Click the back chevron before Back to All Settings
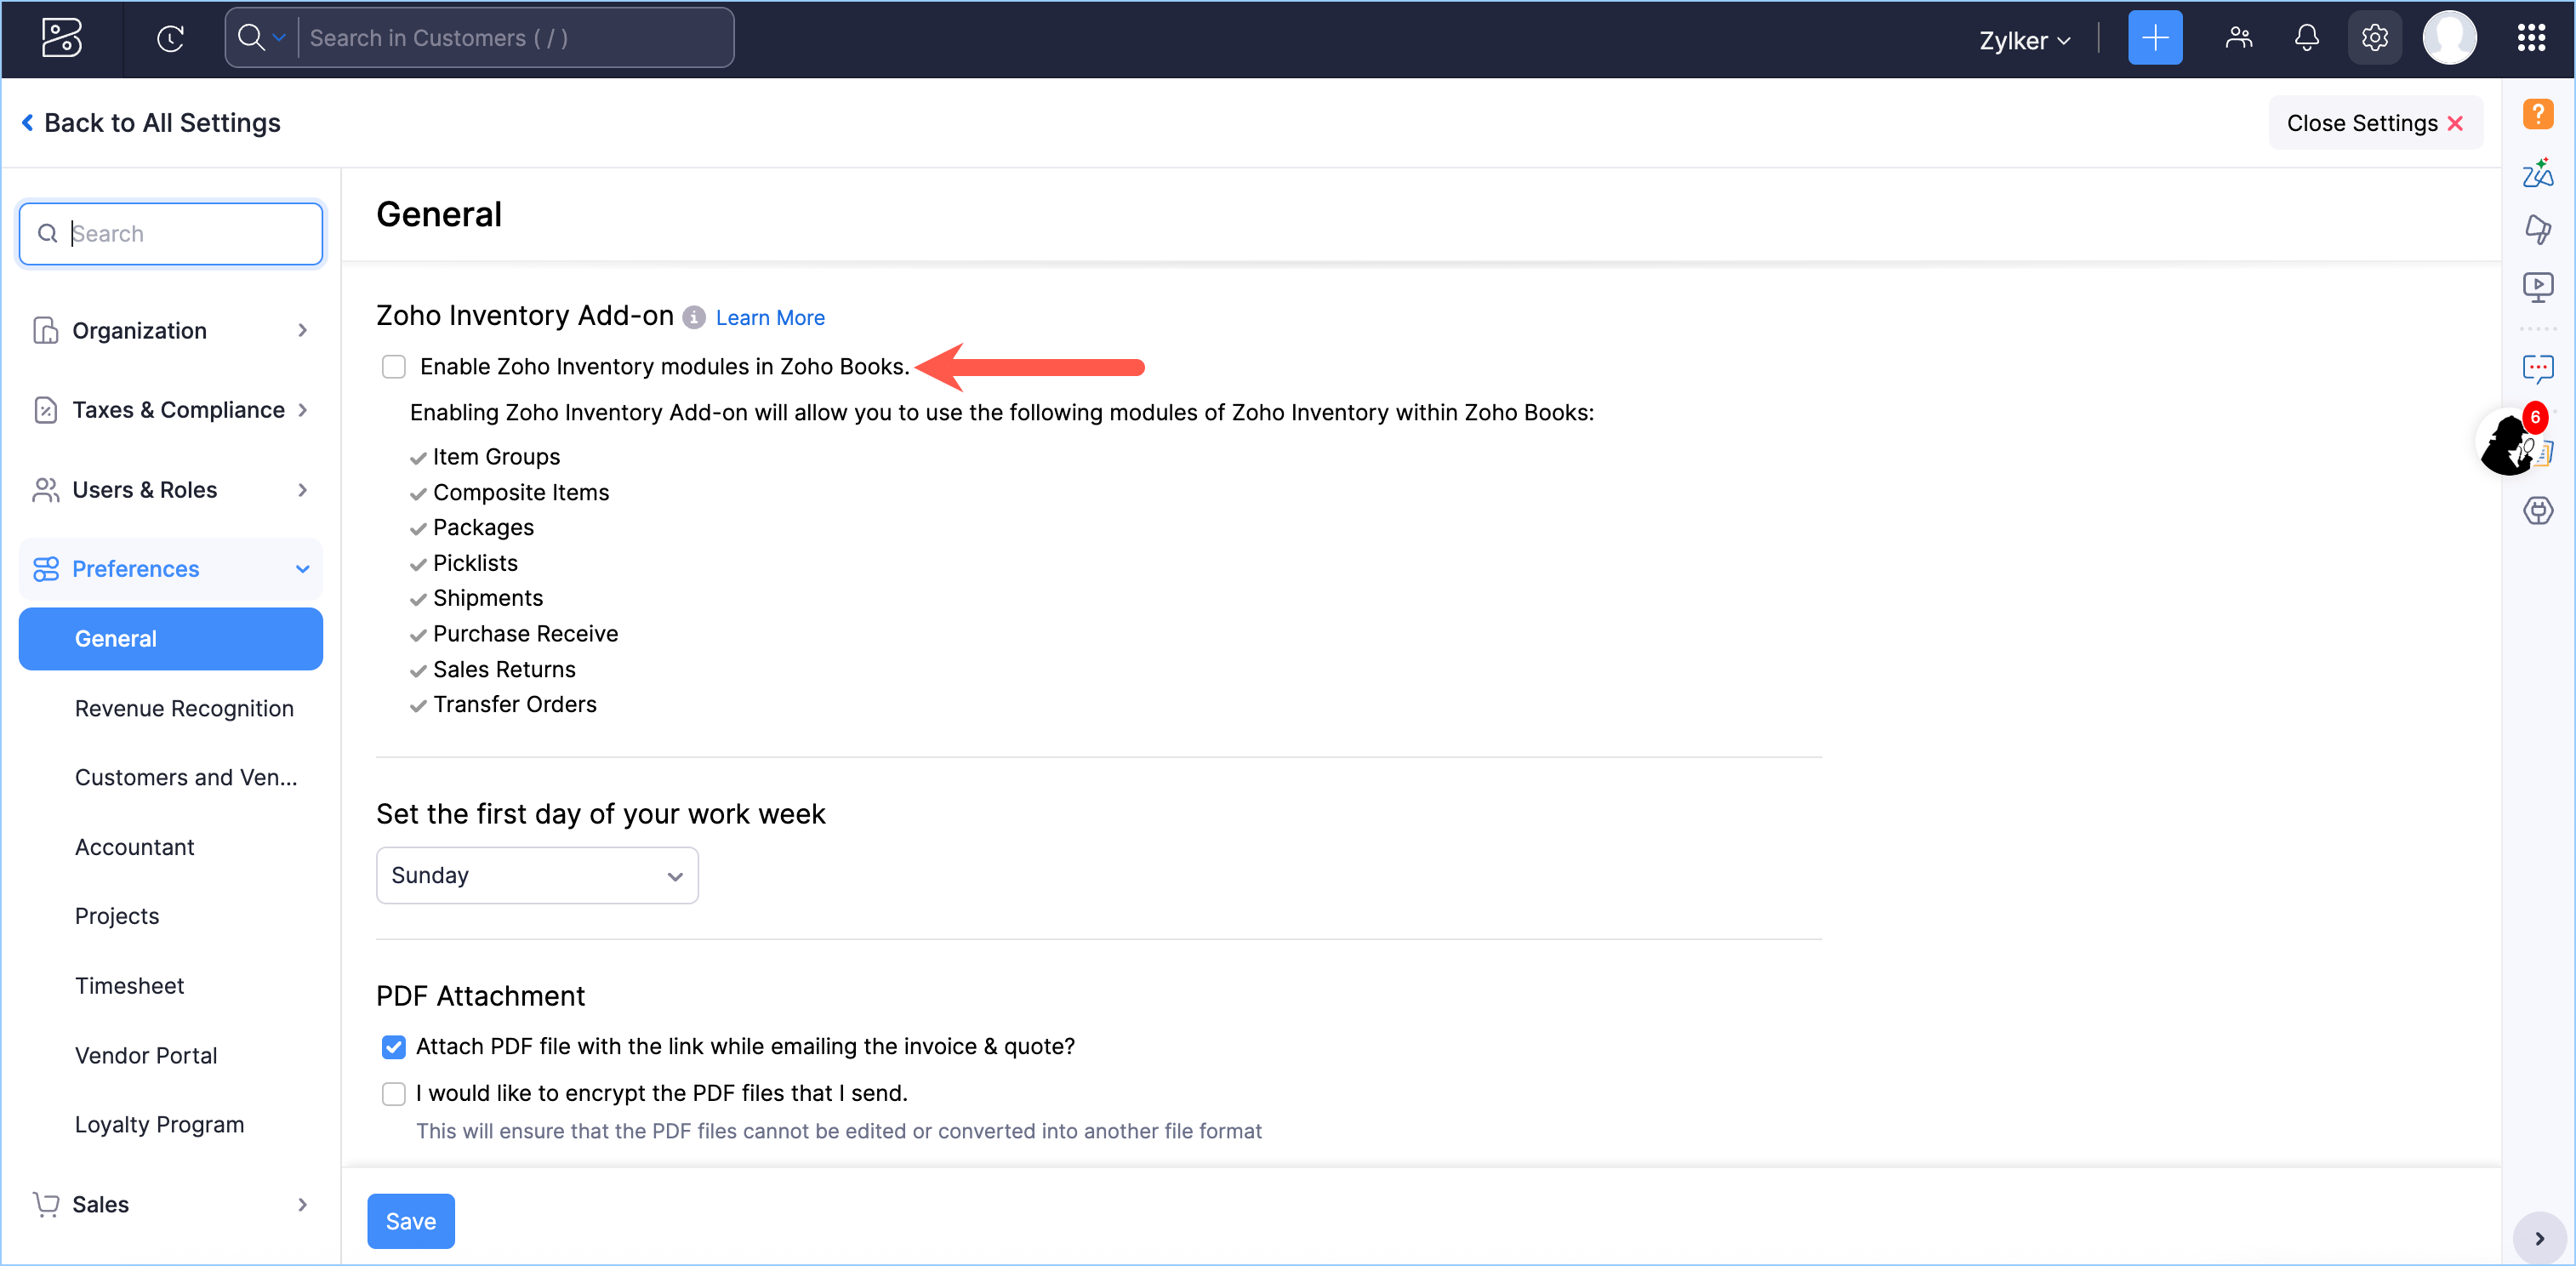This screenshot has width=2576, height=1266. coord(27,122)
